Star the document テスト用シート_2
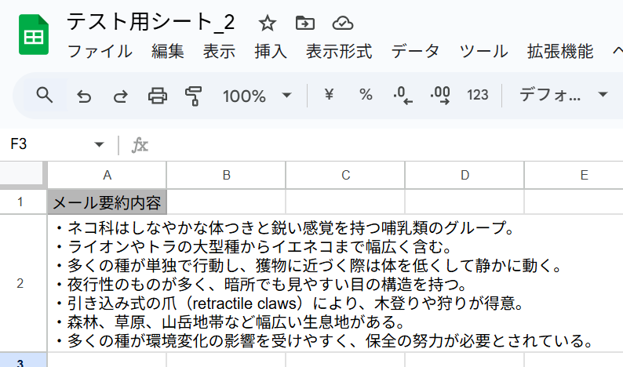The height and width of the screenshot is (367, 623). tap(267, 23)
